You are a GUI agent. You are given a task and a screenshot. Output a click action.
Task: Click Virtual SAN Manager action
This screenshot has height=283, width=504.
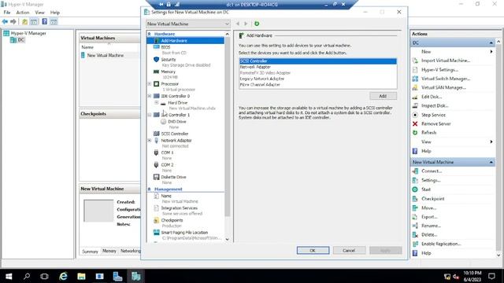pyautogui.click(x=443, y=87)
